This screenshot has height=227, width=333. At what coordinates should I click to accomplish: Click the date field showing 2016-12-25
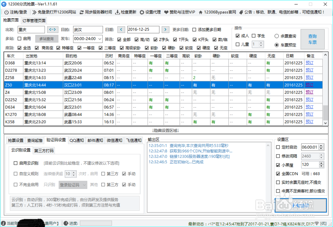[x=143, y=30]
